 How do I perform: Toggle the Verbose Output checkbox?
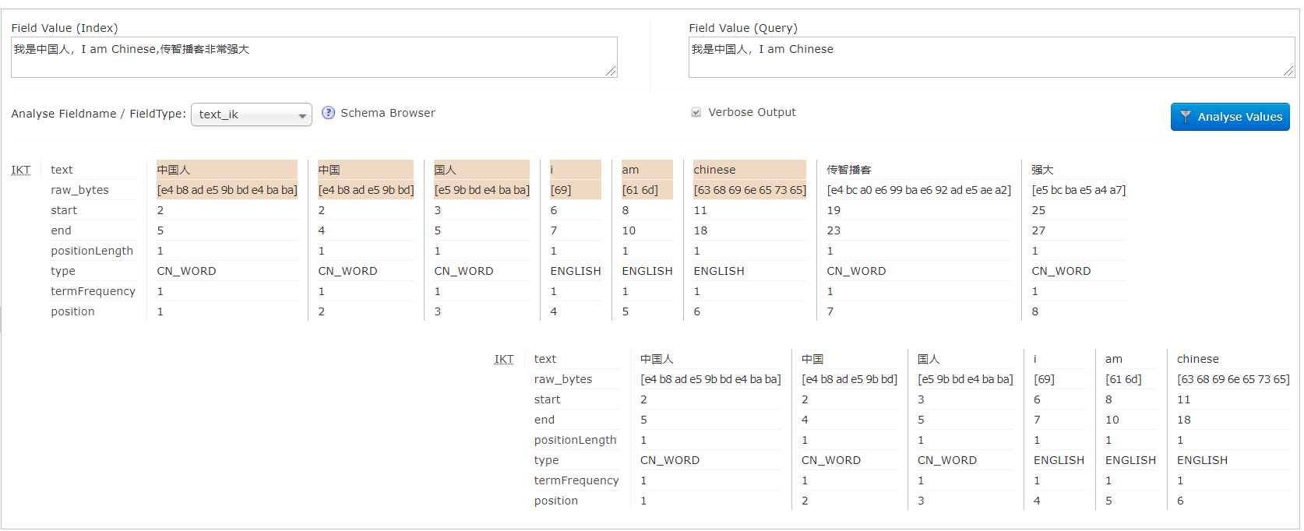pos(696,112)
